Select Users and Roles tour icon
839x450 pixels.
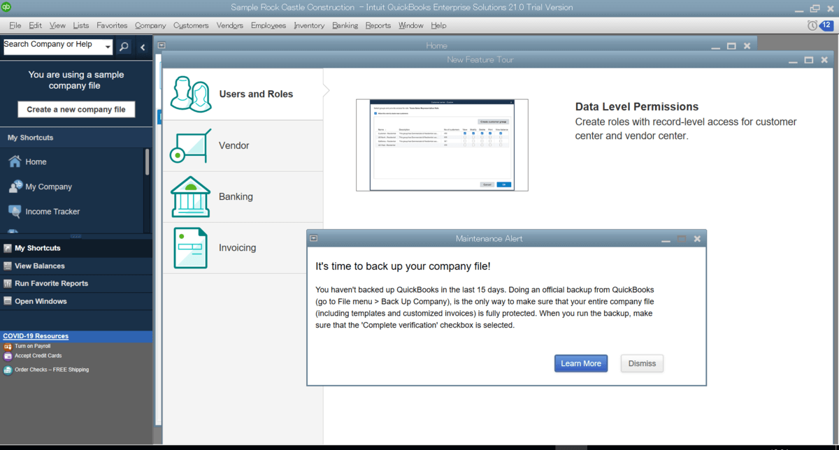(191, 94)
